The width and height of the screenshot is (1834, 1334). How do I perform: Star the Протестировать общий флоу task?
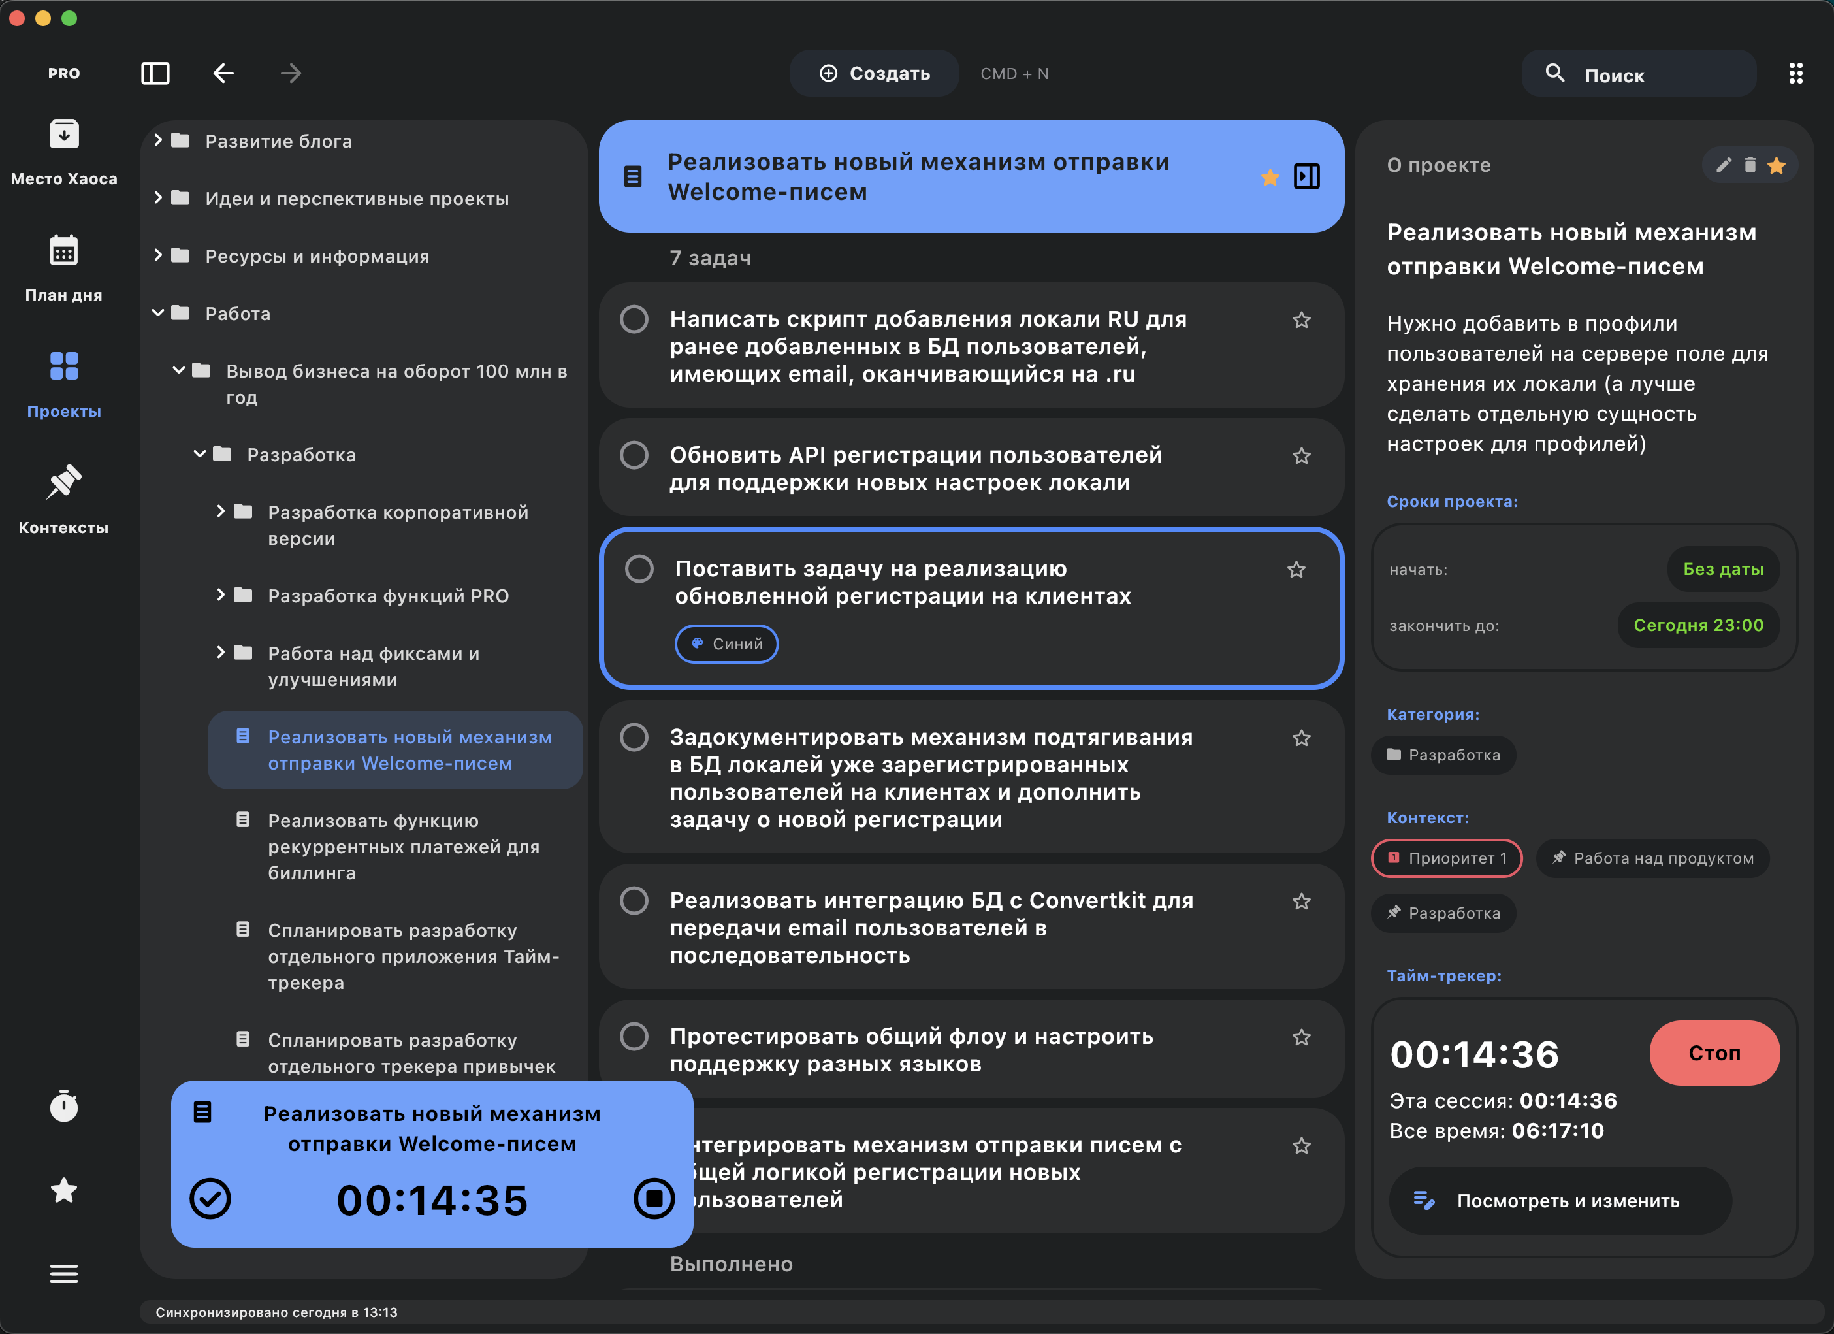(x=1301, y=1037)
